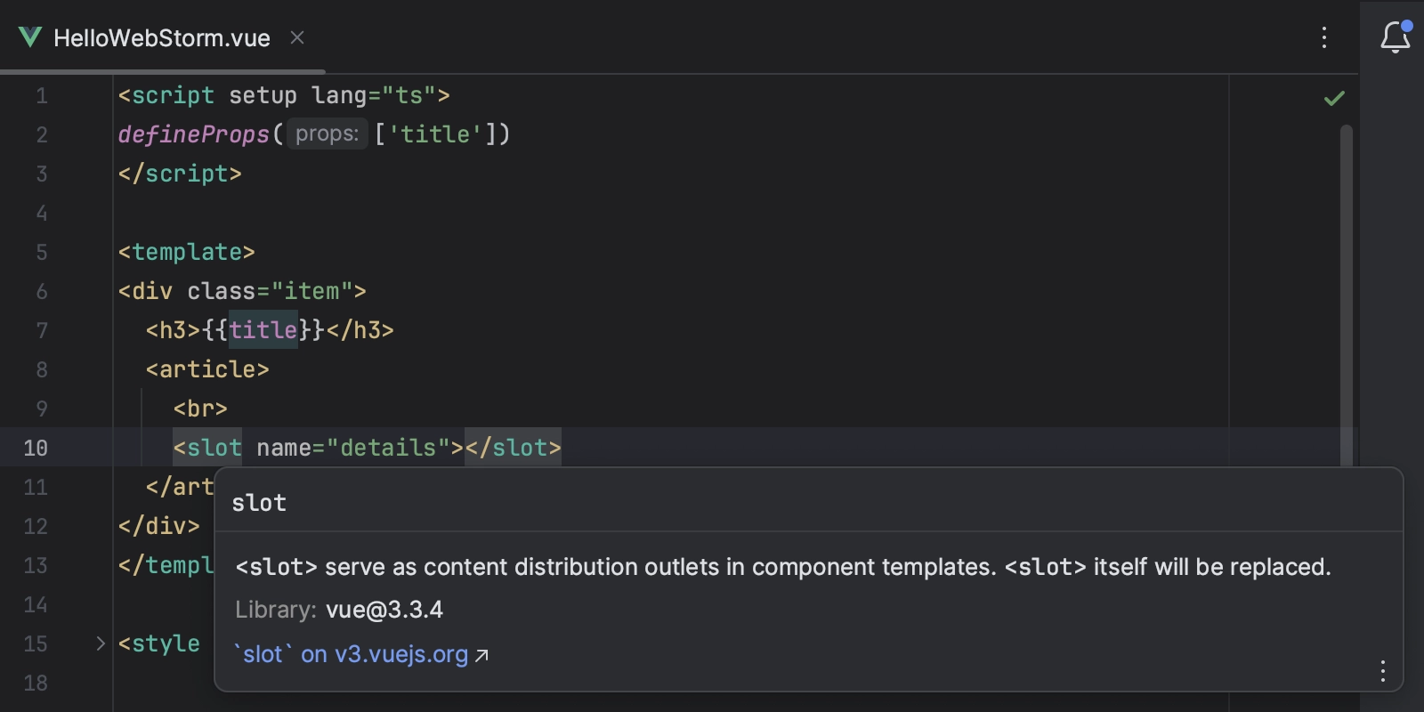Click the green inspections checkmark widget

pos(1334,98)
